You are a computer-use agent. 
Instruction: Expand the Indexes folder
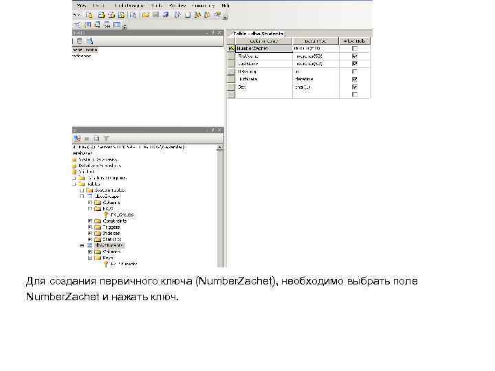click(90, 233)
